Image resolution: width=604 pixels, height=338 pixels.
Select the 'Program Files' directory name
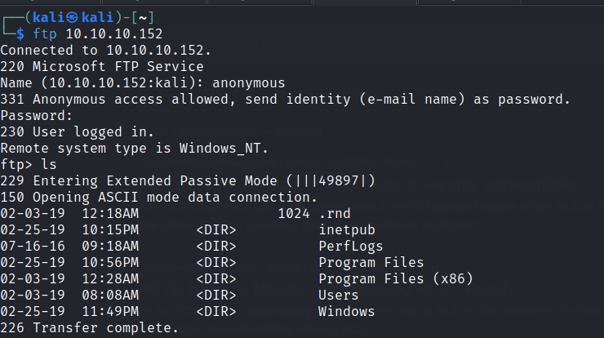pyautogui.click(x=371, y=262)
